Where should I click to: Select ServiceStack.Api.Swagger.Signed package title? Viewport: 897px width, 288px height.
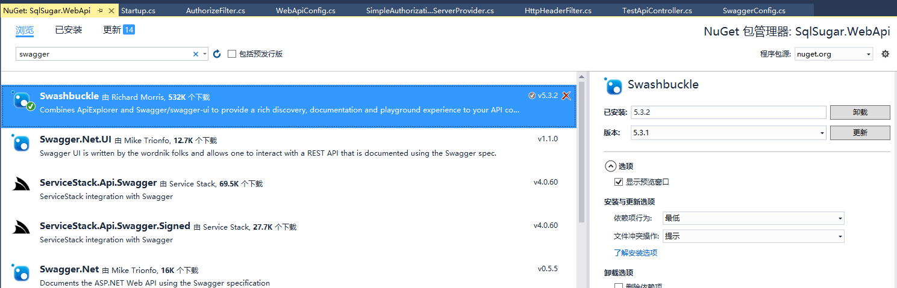115,226
